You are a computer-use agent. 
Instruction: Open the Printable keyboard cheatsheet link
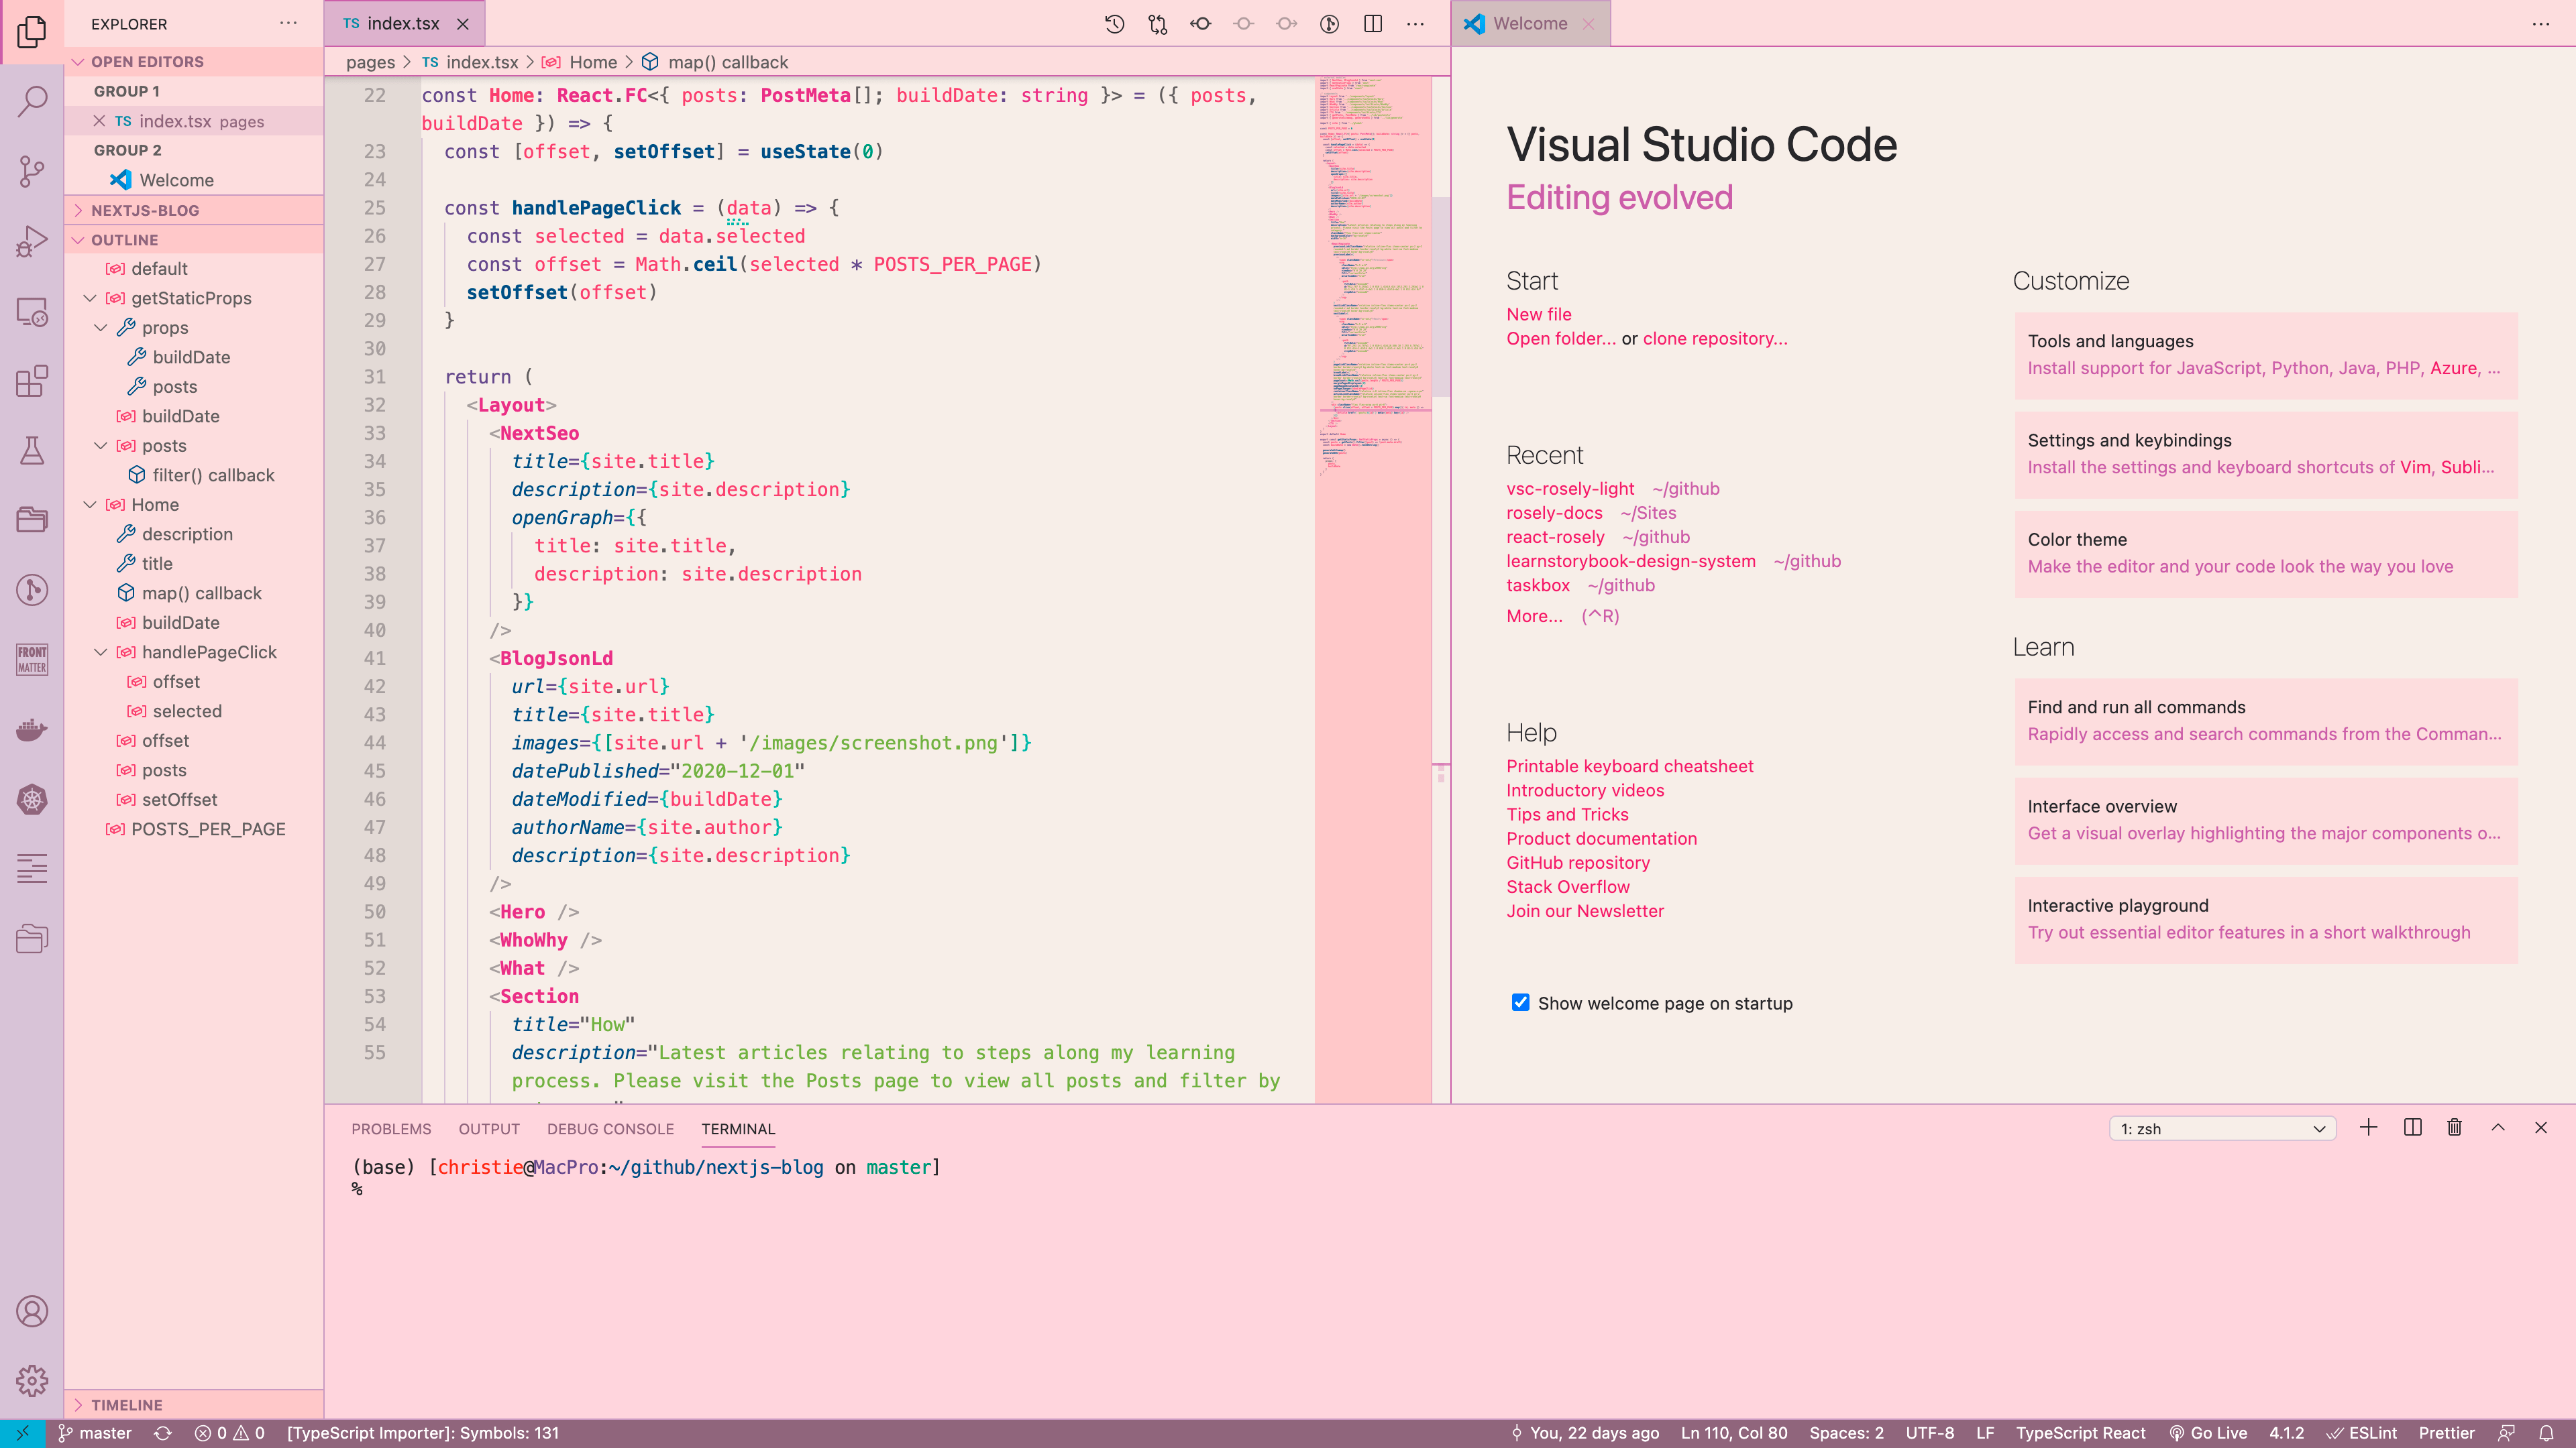1629,766
